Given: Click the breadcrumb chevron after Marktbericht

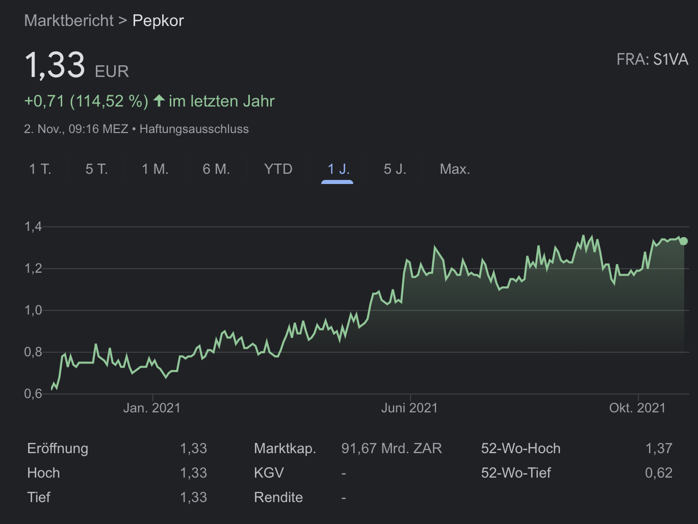Looking at the screenshot, I should (122, 21).
